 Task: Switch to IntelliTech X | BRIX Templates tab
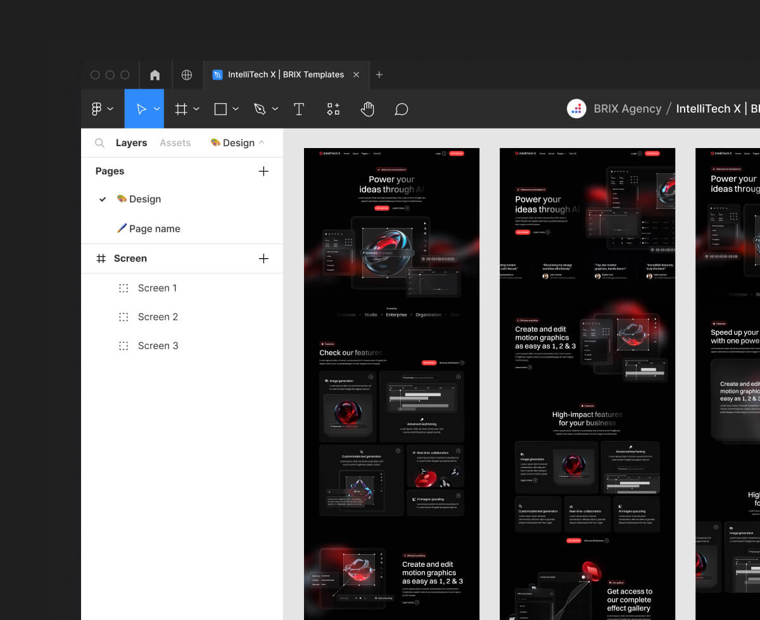(286, 75)
